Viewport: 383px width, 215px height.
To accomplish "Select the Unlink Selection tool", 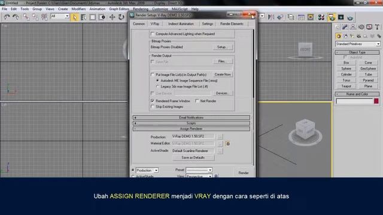I will point(35,17).
